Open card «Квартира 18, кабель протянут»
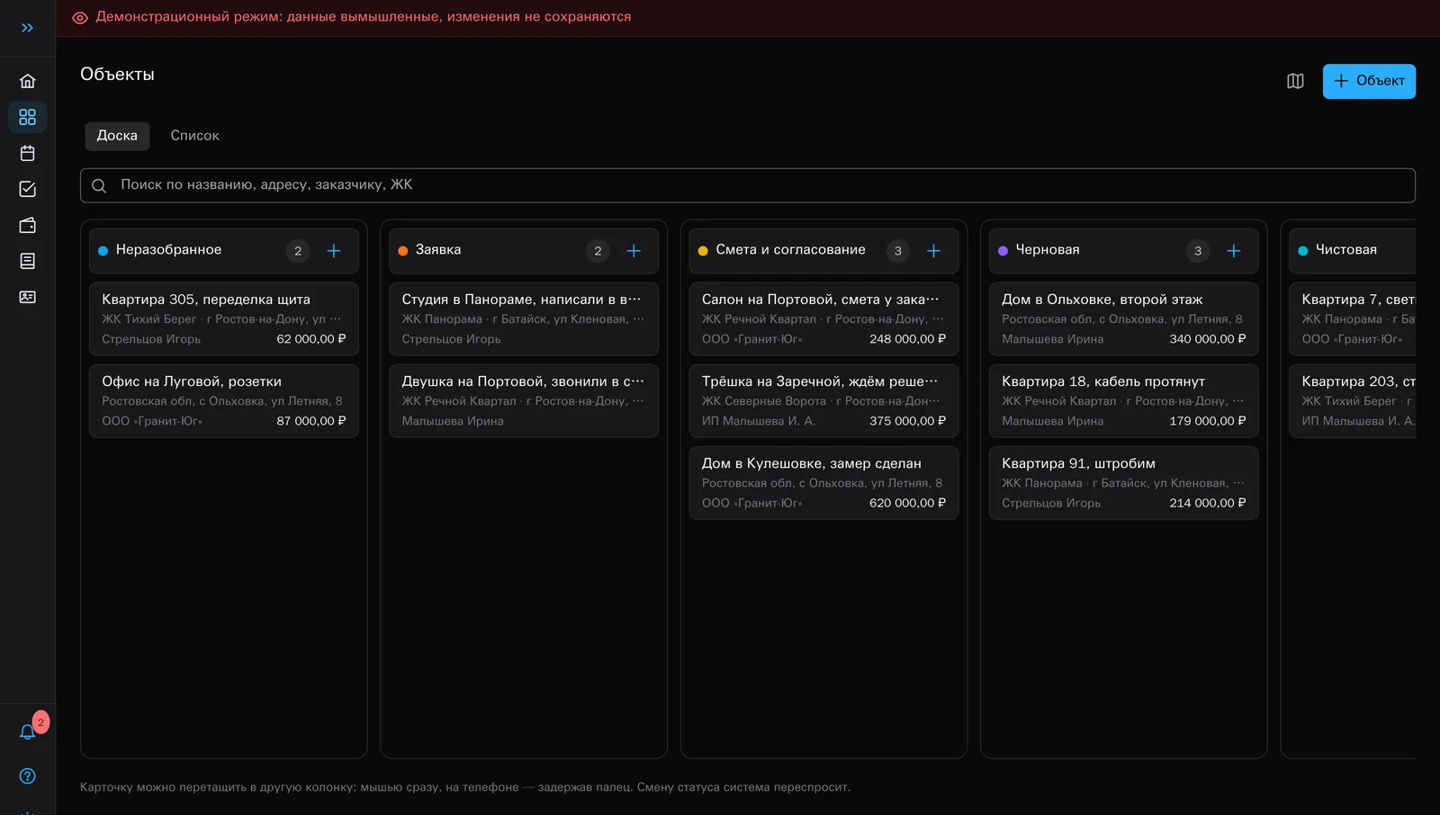Image resolution: width=1440 pixels, height=815 pixels. coord(1124,401)
